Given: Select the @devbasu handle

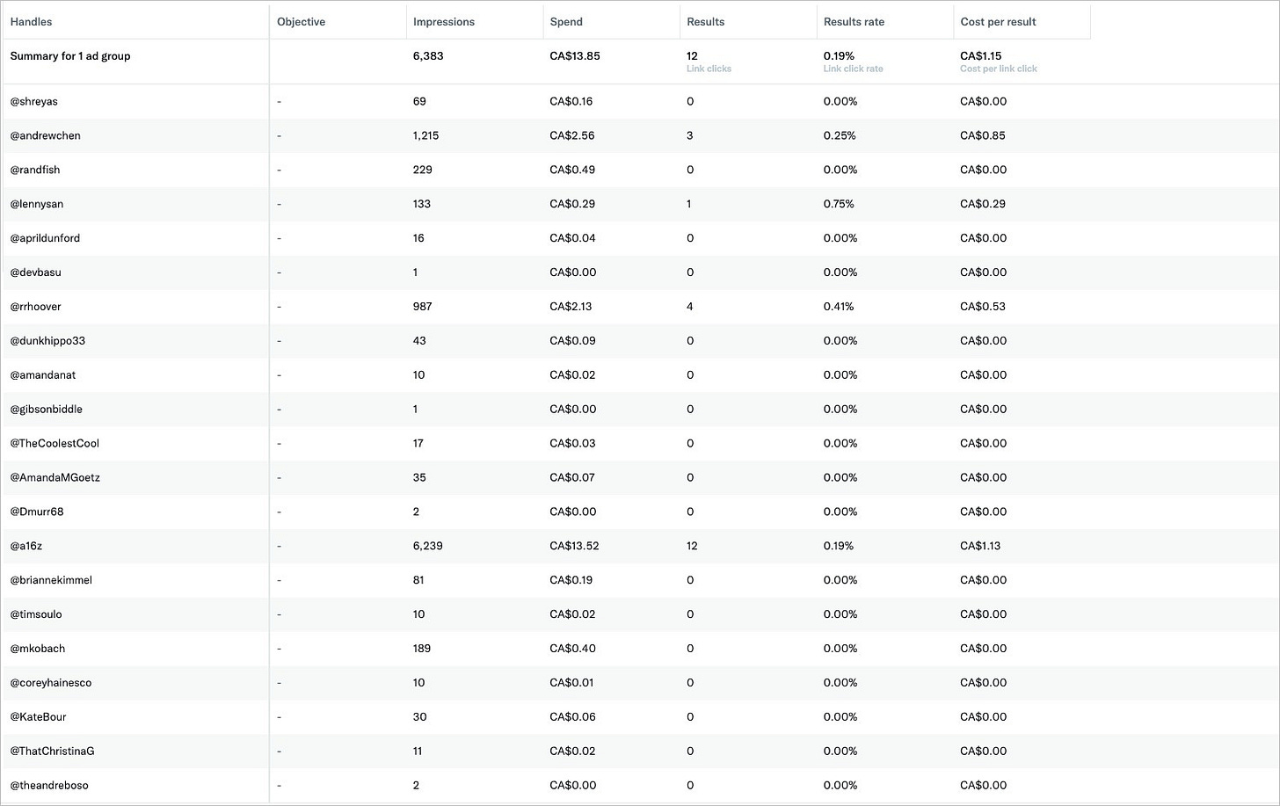Looking at the screenshot, I should (x=35, y=273).
